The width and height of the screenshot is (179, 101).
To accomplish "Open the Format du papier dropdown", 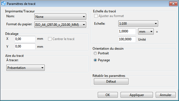I will (x=60, y=24).
